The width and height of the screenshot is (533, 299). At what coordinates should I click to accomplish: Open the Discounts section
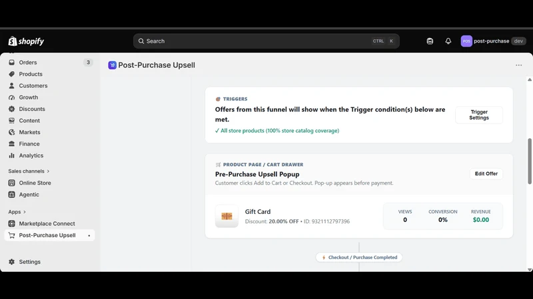tap(32, 109)
